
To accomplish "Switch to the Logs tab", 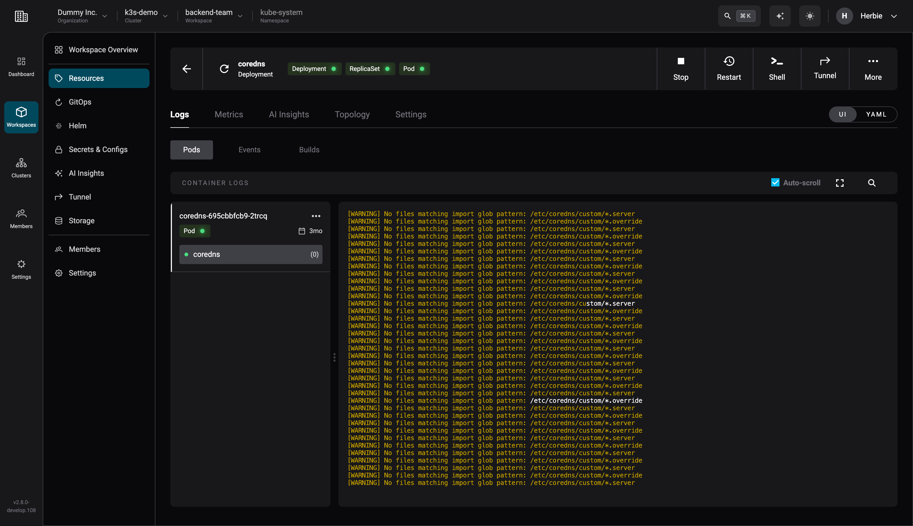I will click(179, 114).
